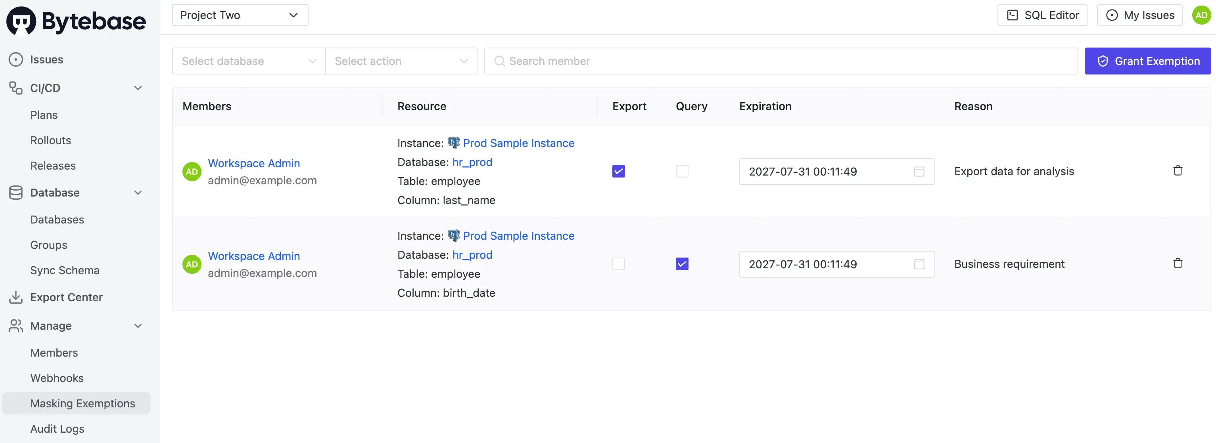Open Issues in the sidebar

point(46,59)
